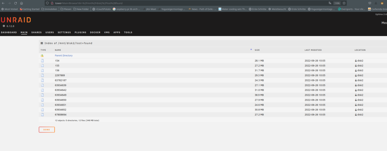Open the translate page icon
The image size is (387, 151).
point(330,3)
